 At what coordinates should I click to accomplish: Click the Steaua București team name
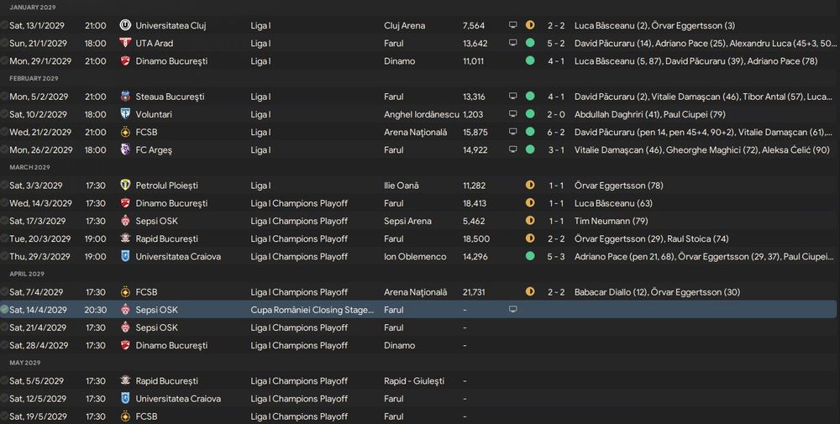170,97
